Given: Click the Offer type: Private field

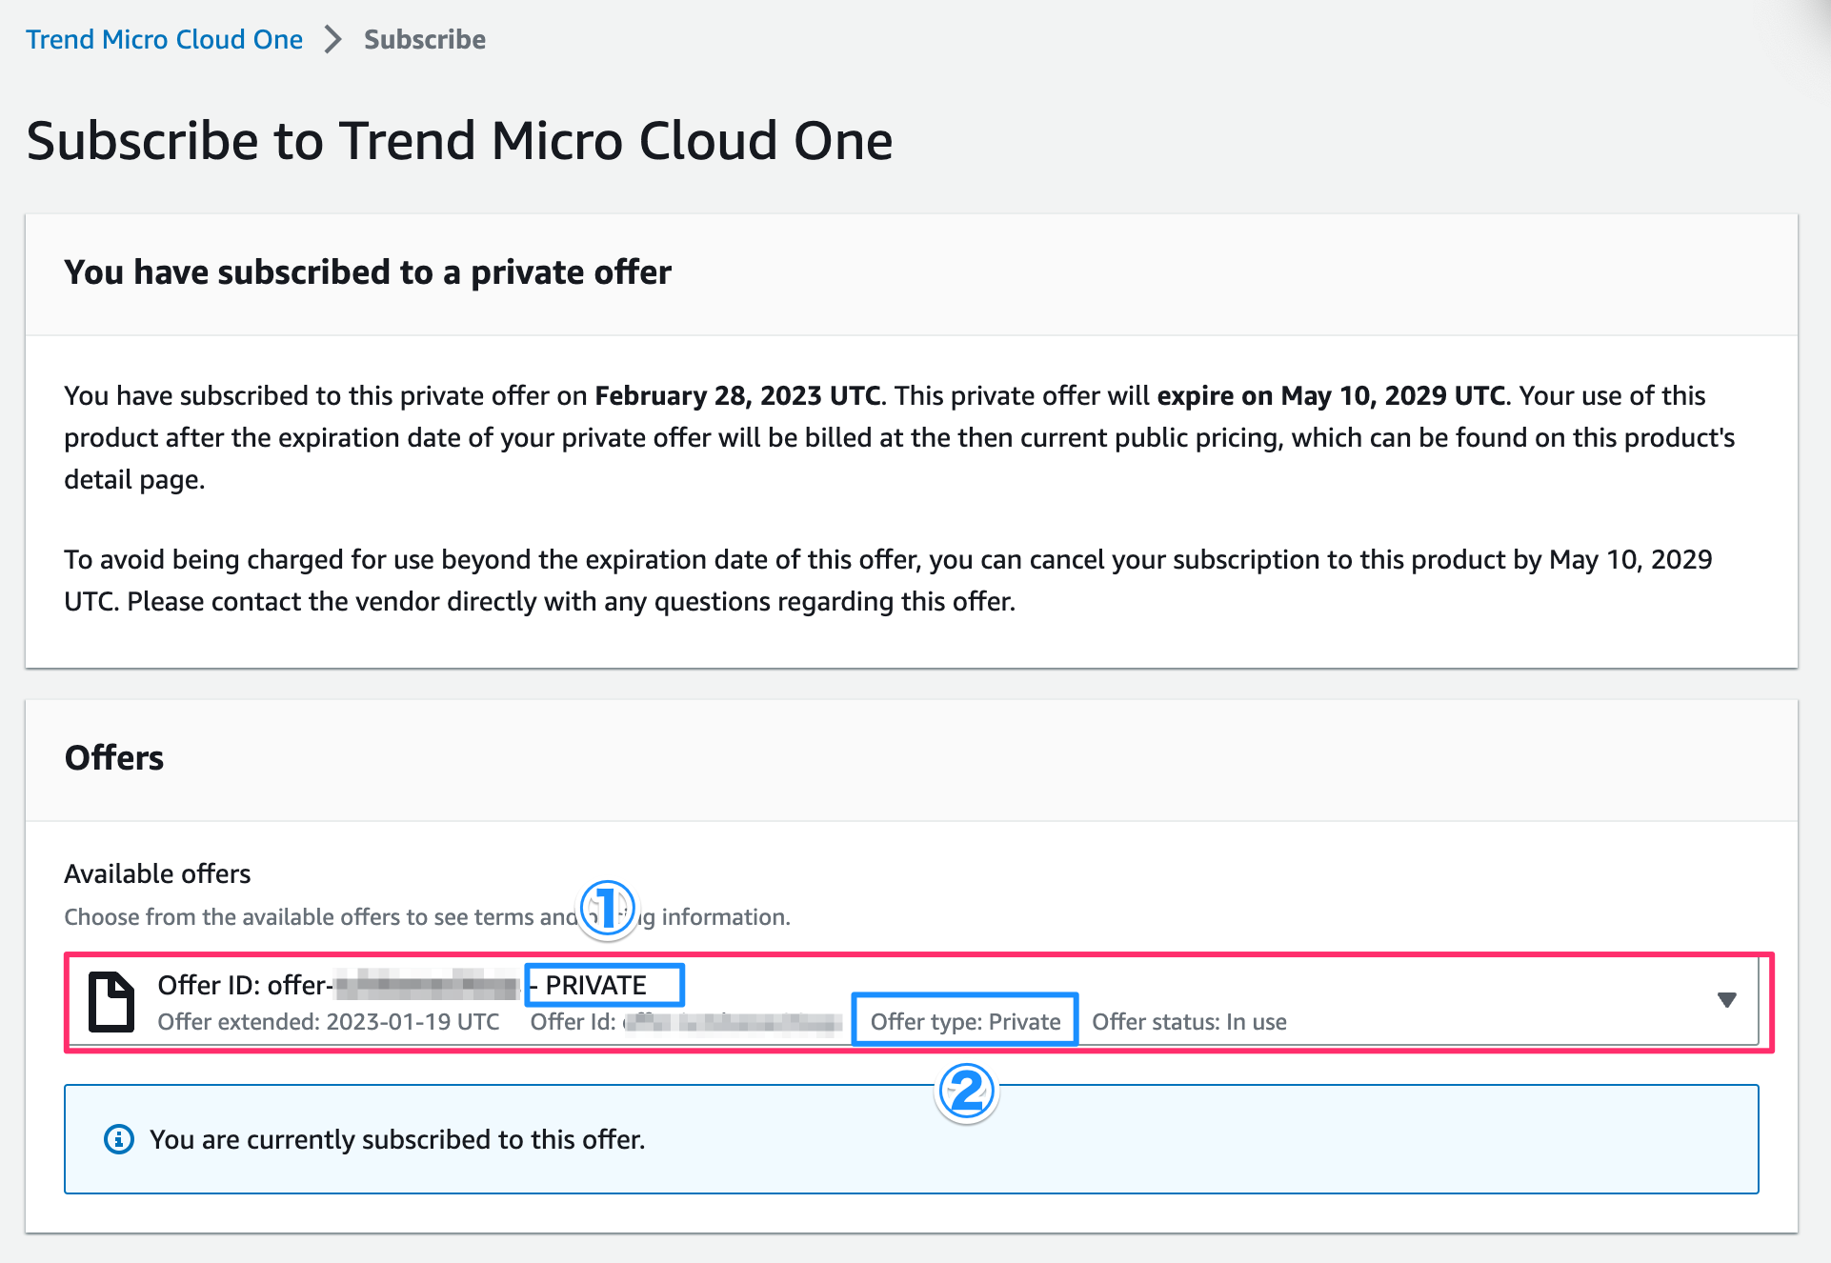Looking at the screenshot, I should click(x=964, y=1020).
